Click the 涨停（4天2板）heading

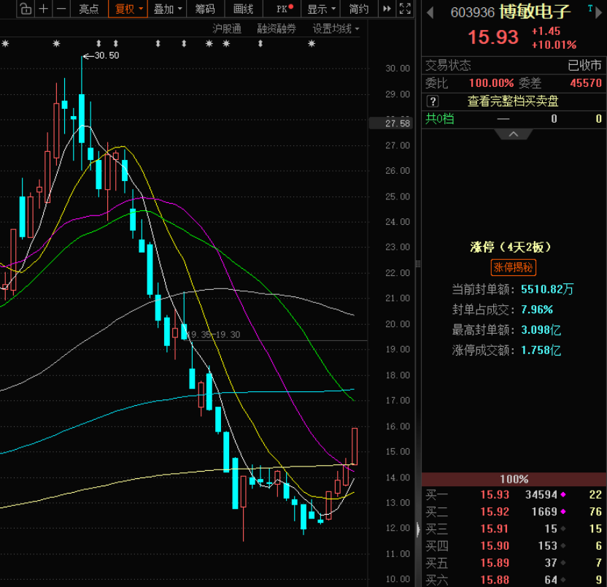click(511, 247)
